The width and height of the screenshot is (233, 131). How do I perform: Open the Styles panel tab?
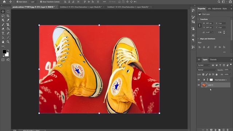coord(225,9)
